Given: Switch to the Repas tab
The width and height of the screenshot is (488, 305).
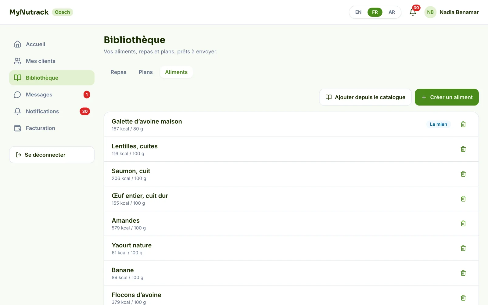Looking at the screenshot, I should (118, 72).
